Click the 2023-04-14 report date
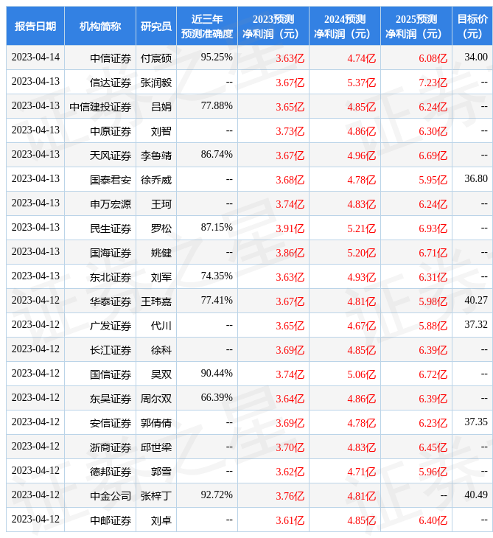 point(35,57)
